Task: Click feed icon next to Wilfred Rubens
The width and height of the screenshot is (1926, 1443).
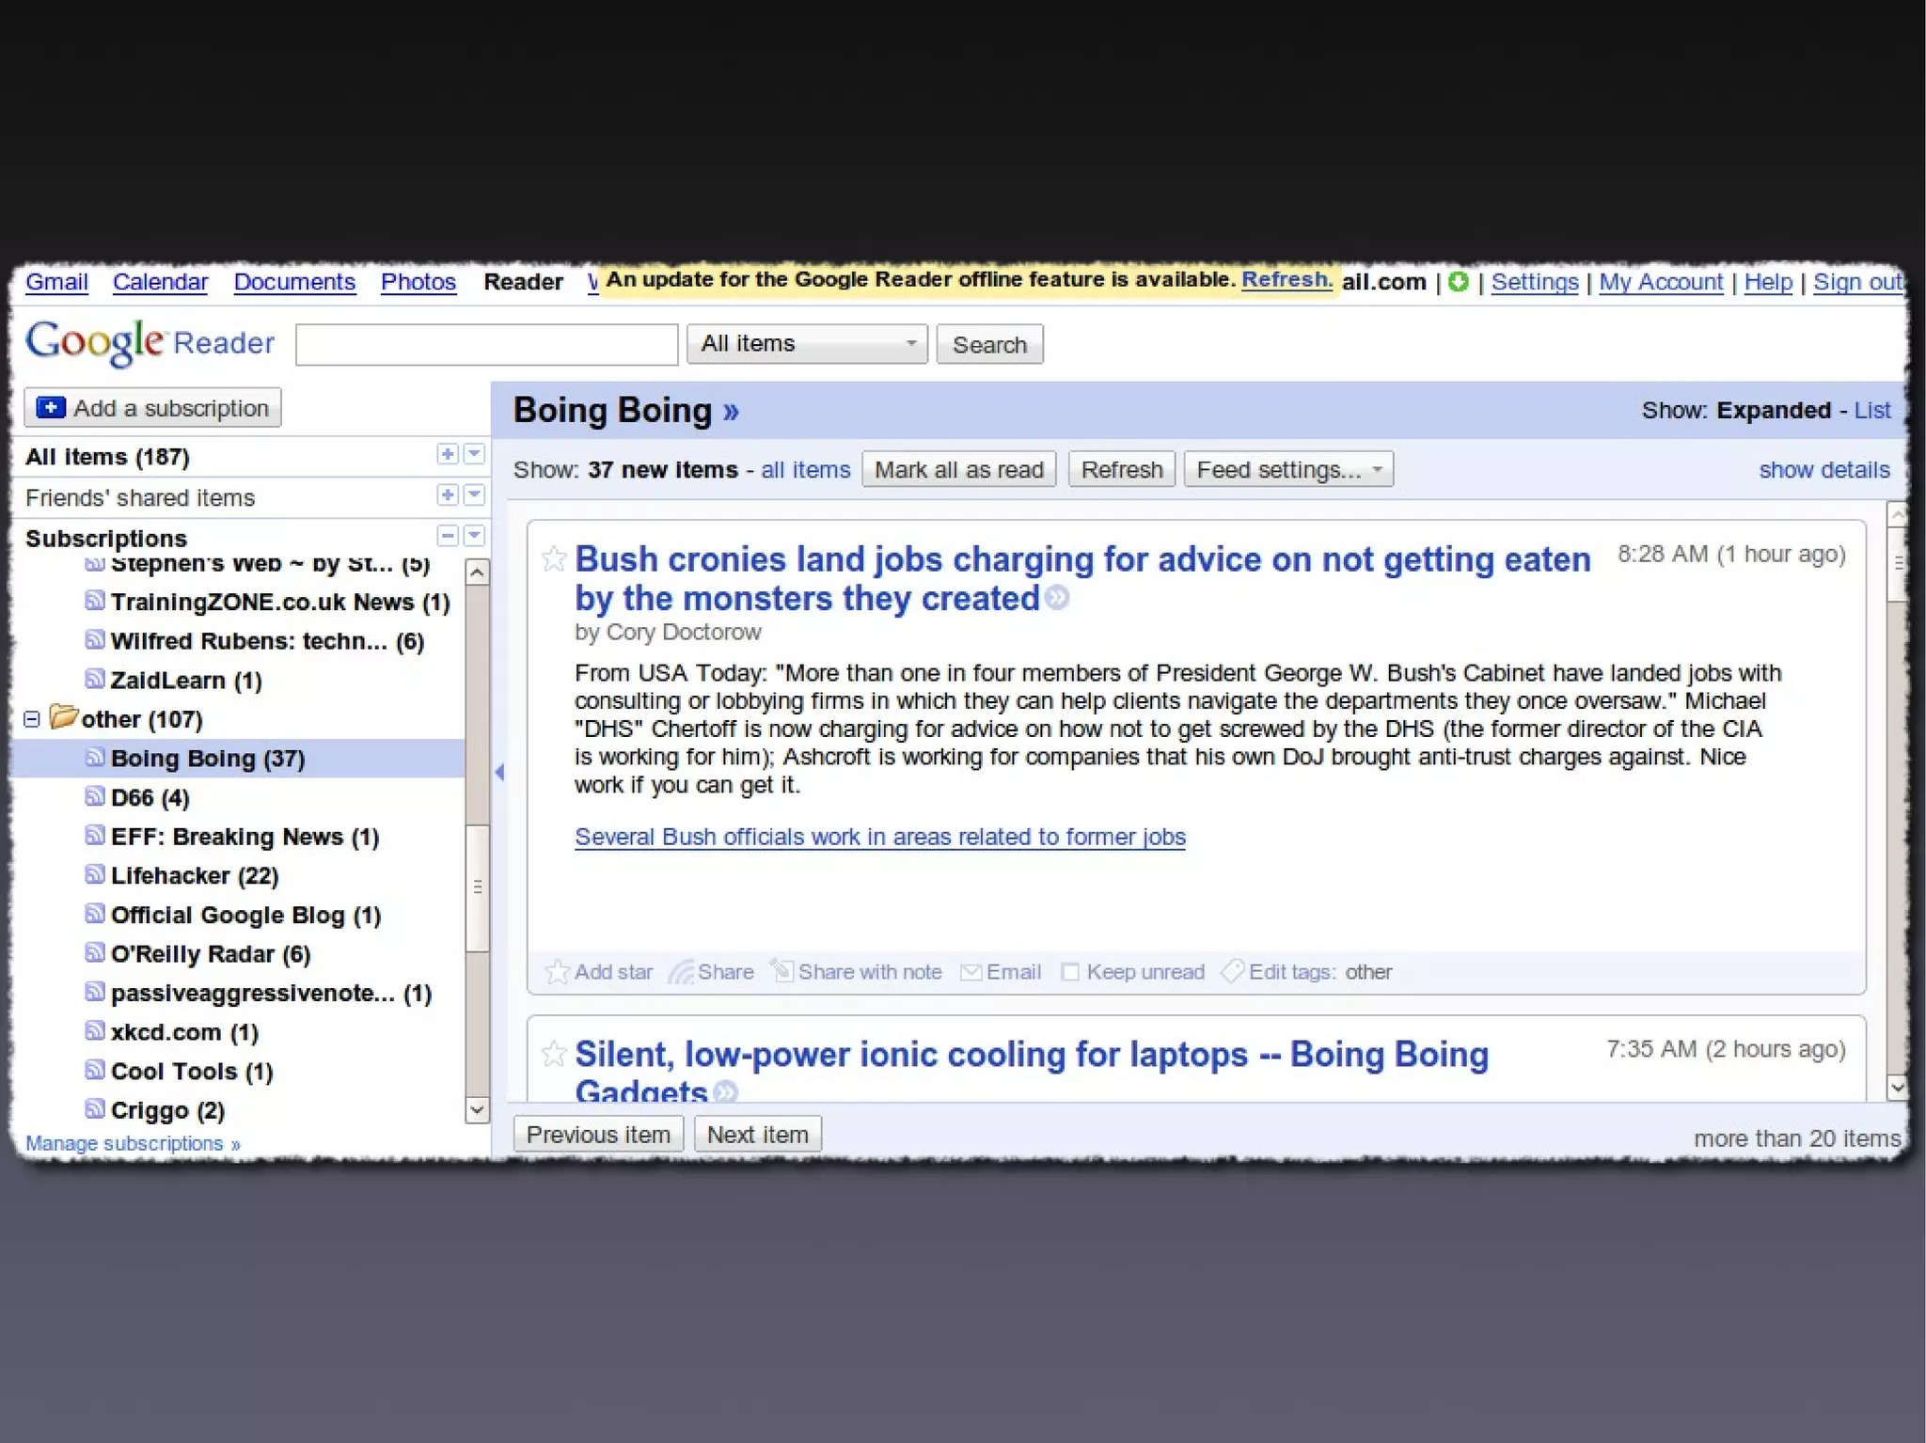Action: coord(94,639)
